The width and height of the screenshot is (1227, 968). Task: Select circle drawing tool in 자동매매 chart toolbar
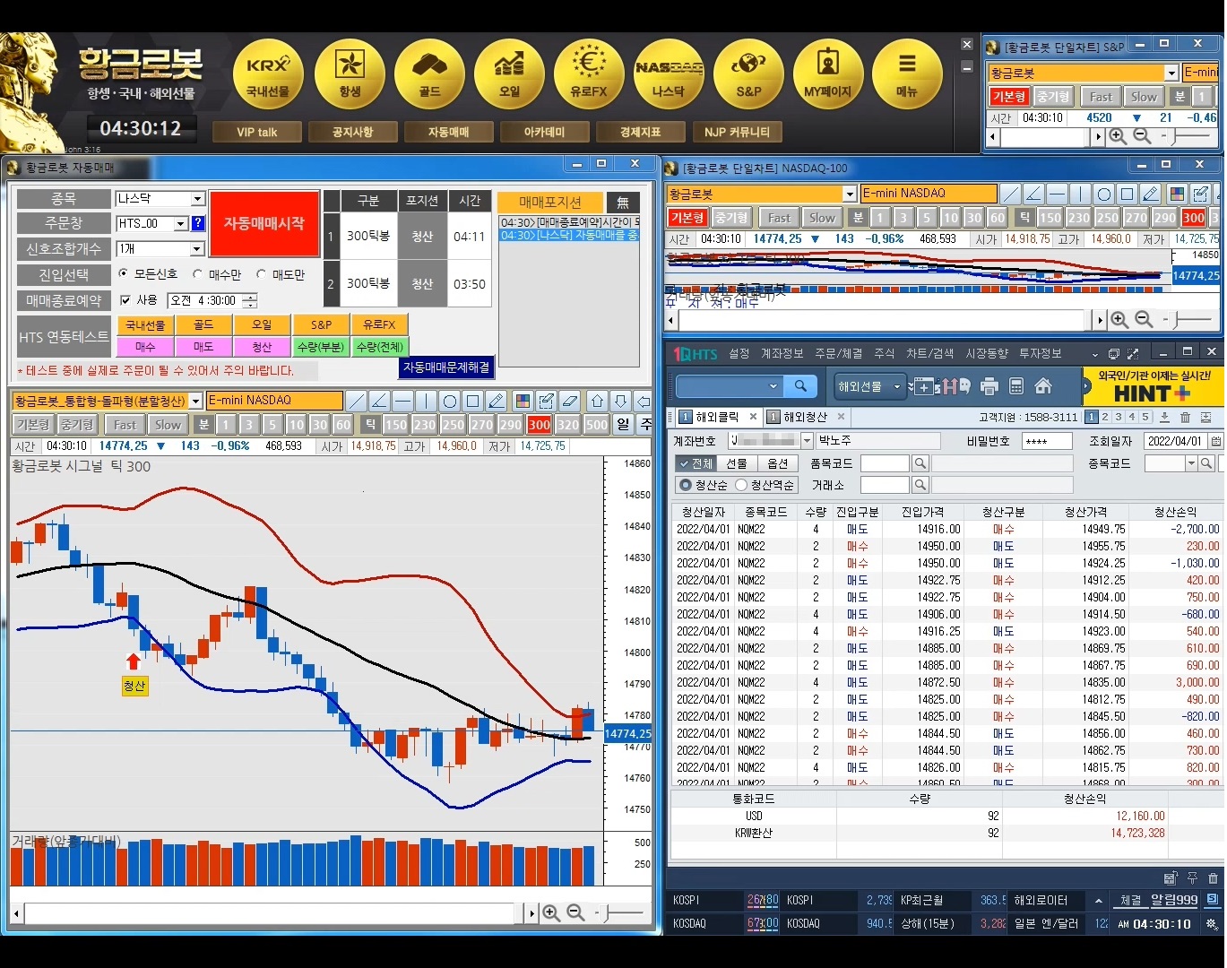click(x=450, y=401)
